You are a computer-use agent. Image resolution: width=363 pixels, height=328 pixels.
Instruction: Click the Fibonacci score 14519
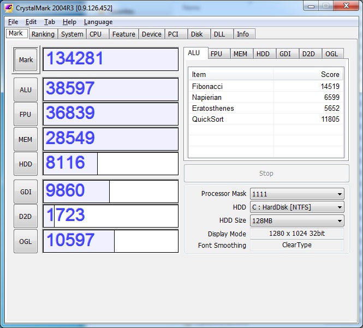tap(330, 86)
